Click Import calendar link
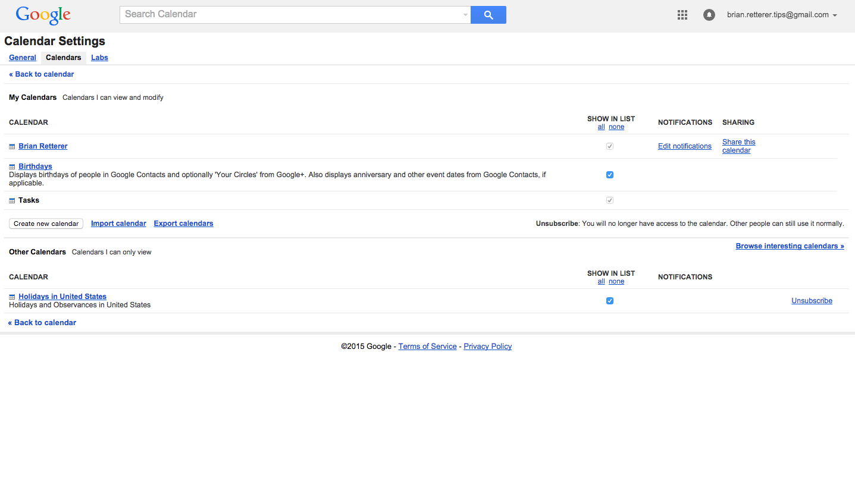Screen dimensions: 855x494 [x=118, y=224]
